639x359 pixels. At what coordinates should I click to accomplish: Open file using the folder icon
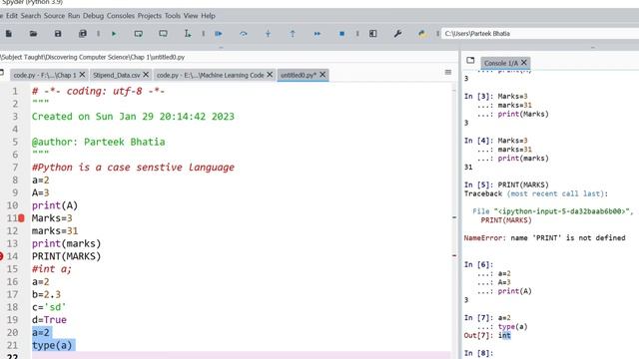(33, 34)
